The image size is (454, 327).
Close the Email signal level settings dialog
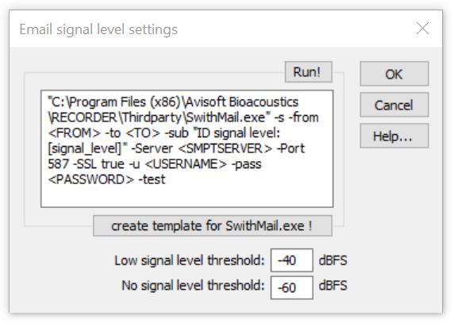(422, 29)
